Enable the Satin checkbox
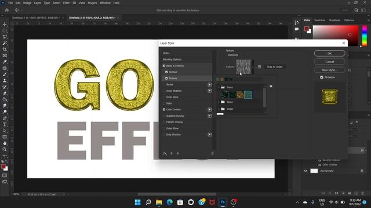 click(x=164, y=103)
